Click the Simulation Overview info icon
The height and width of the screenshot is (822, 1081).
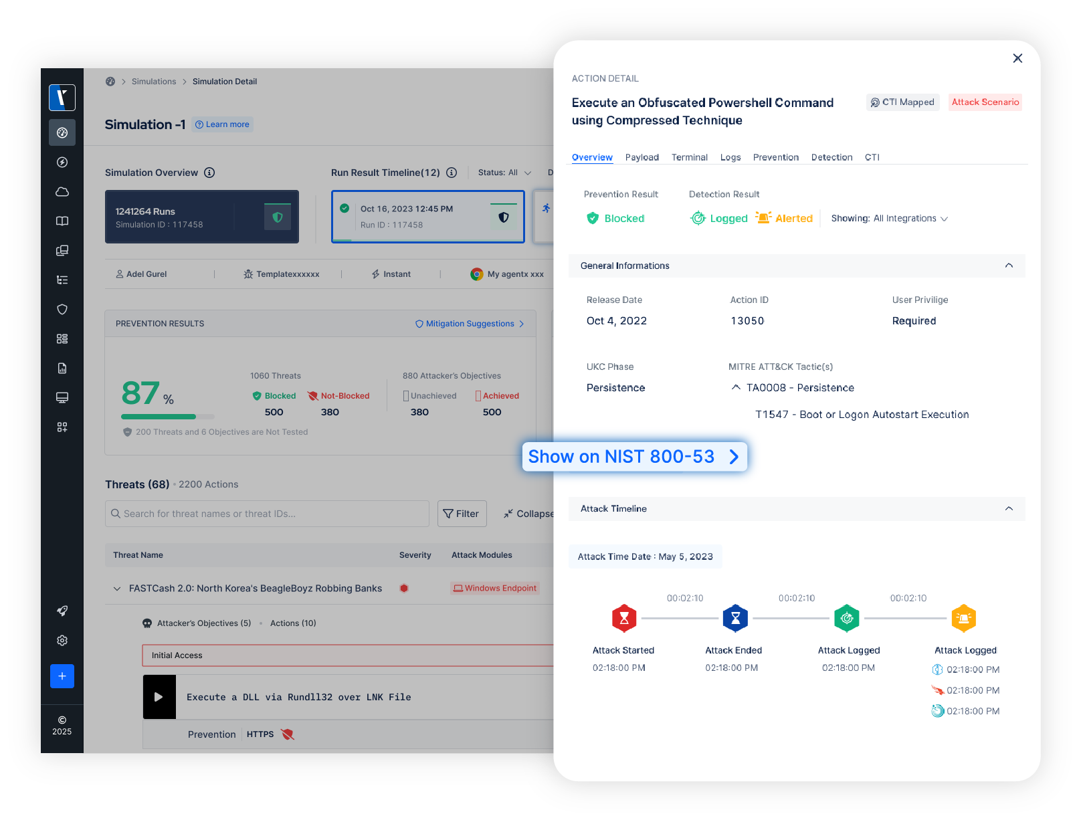coord(209,173)
